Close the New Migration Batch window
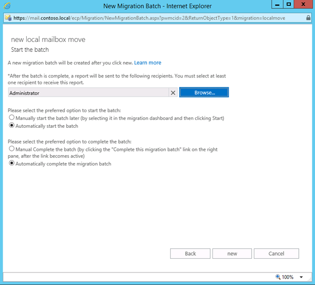This screenshot has width=315, height=285. [303, 4]
